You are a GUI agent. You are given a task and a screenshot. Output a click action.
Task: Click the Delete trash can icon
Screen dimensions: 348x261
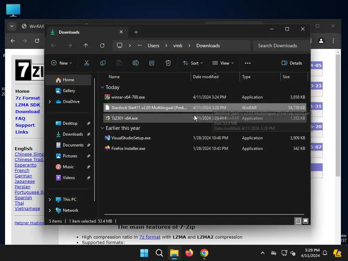pyautogui.click(x=168, y=63)
